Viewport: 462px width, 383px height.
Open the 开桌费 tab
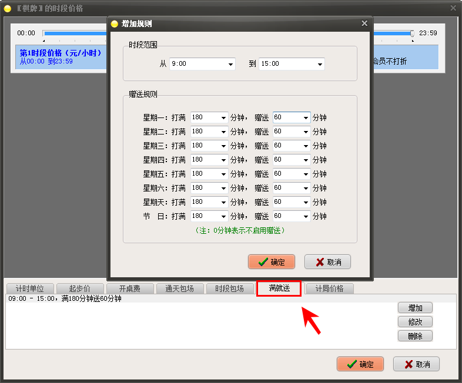[x=130, y=288]
